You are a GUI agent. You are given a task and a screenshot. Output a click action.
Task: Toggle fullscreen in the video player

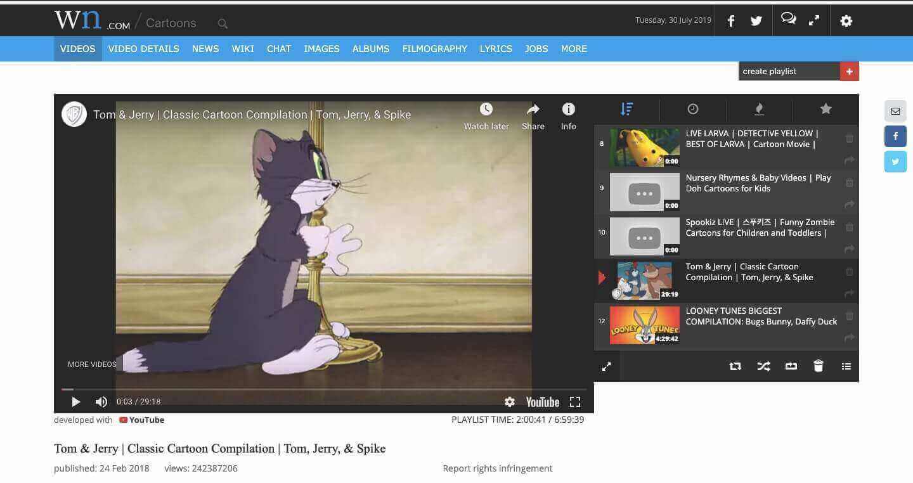(575, 402)
